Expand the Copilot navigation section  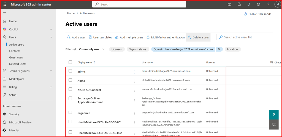[x=51, y=29]
